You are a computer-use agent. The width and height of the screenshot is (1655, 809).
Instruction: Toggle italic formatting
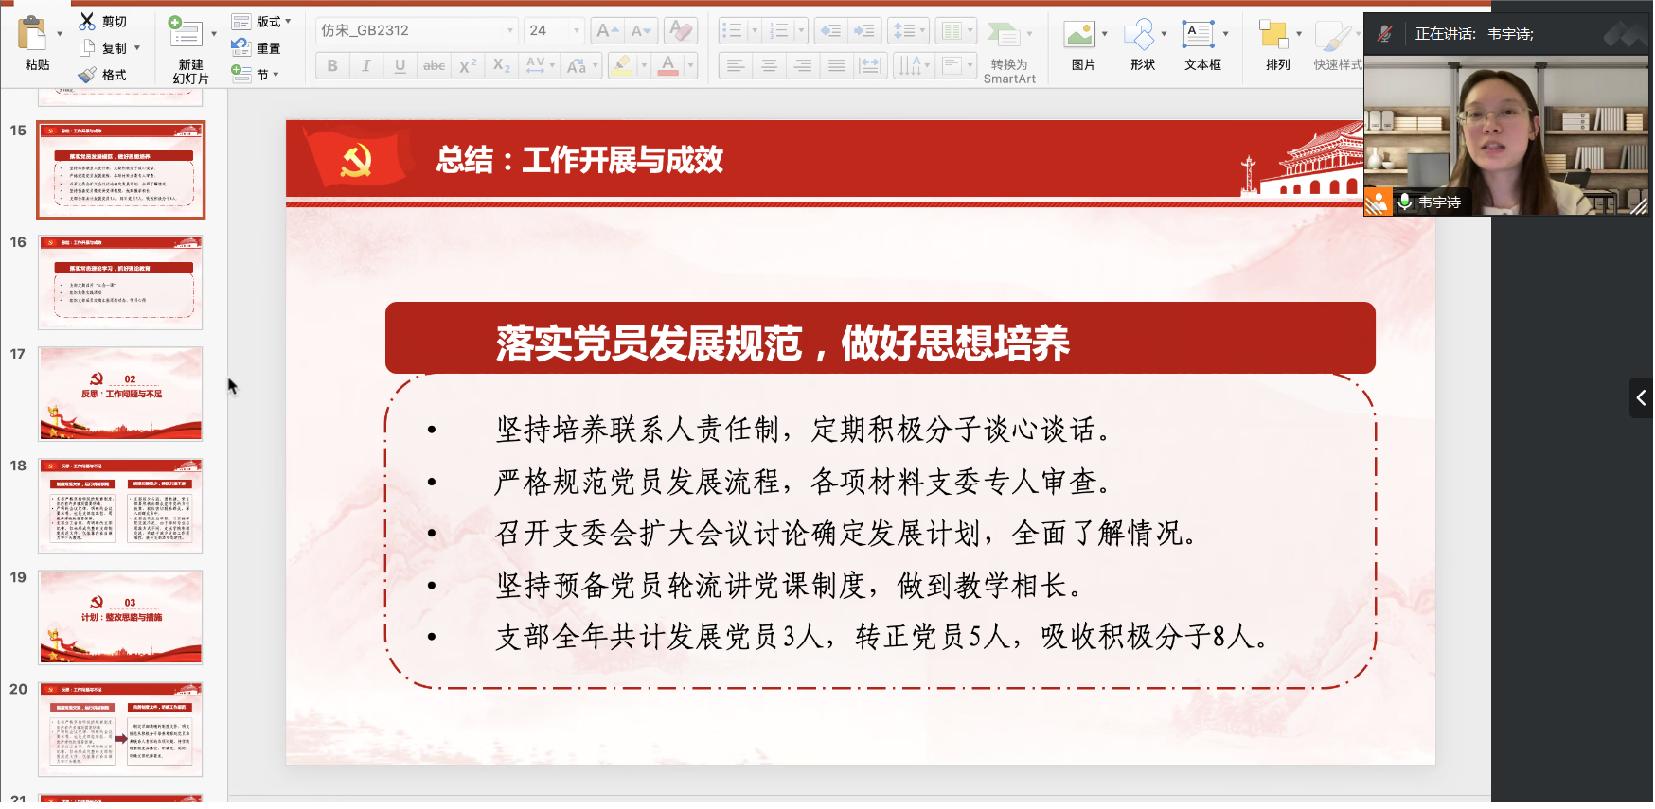[366, 65]
